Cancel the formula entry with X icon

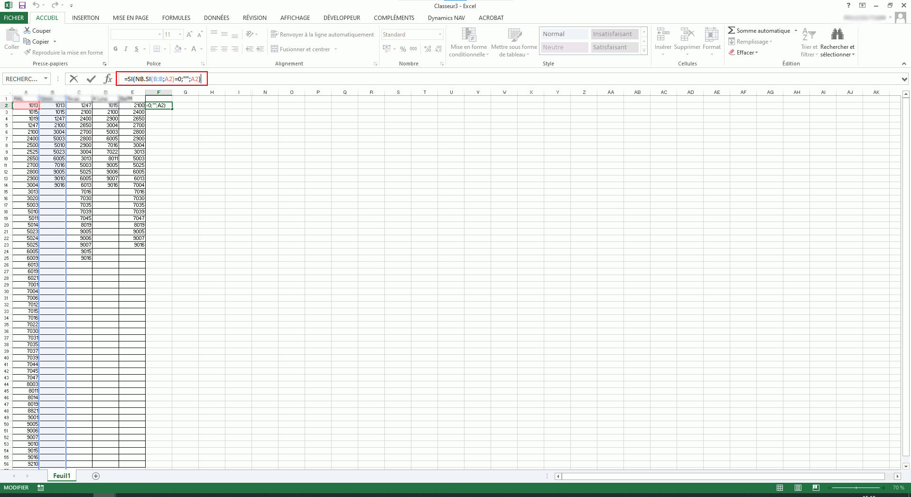[74, 79]
